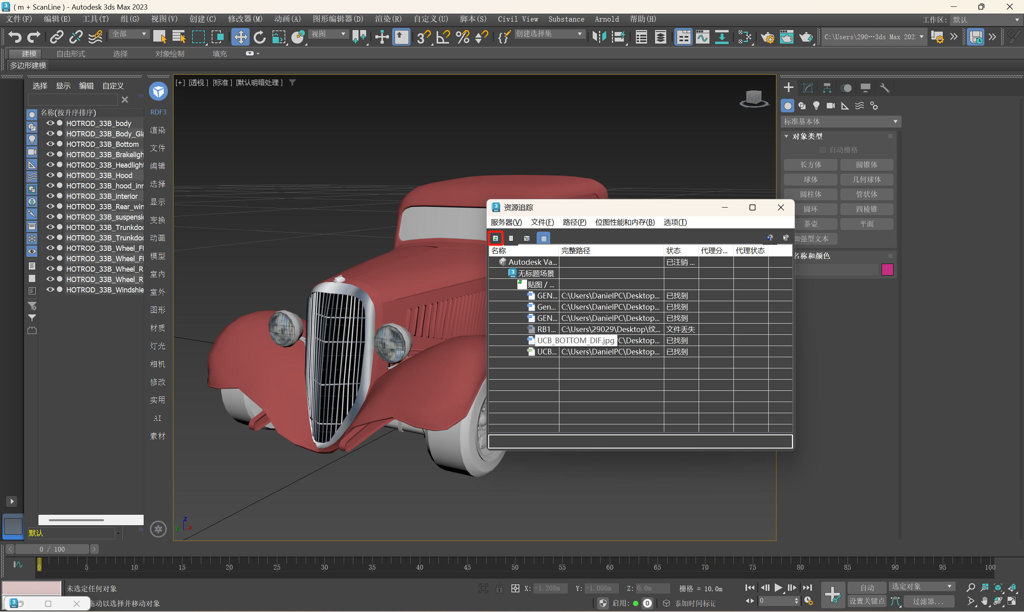1024x612 pixels.
Task: Open the 标准基本体 dropdown
Action: [x=840, y=122]
